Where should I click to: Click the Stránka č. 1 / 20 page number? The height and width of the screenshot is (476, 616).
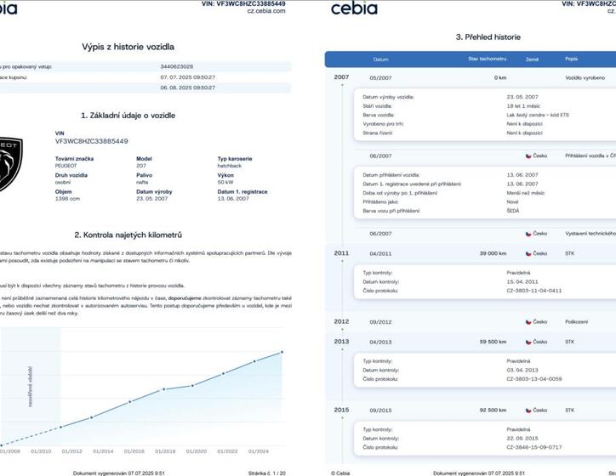(267, 473)
